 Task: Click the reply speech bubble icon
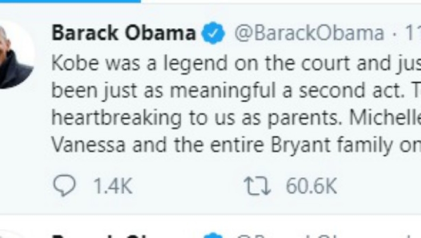(64, 185)
